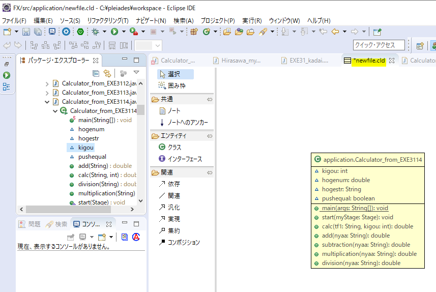Switch to the 検索 view tab
This screenshot has width=436, height=292.
coord(56,224)
